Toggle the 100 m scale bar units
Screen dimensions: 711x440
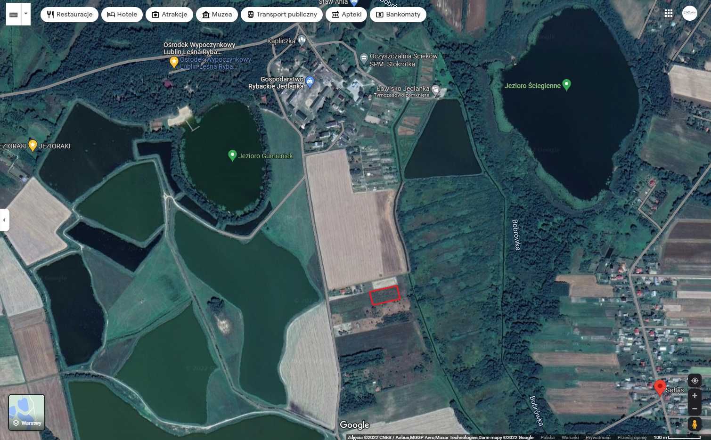pos(677,437)
